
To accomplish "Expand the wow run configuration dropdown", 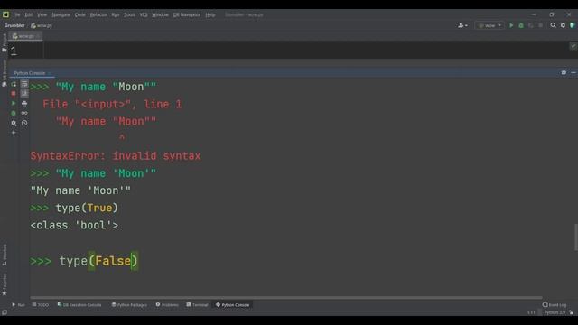I will (x=489, y=25).
